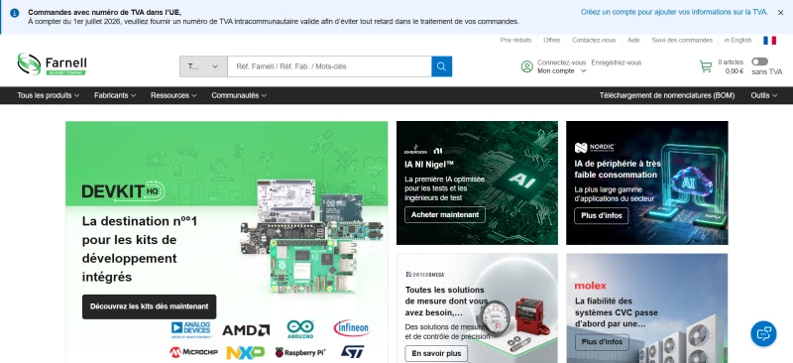
Task: Expand the Communautés menu
Action: point(239,95)
